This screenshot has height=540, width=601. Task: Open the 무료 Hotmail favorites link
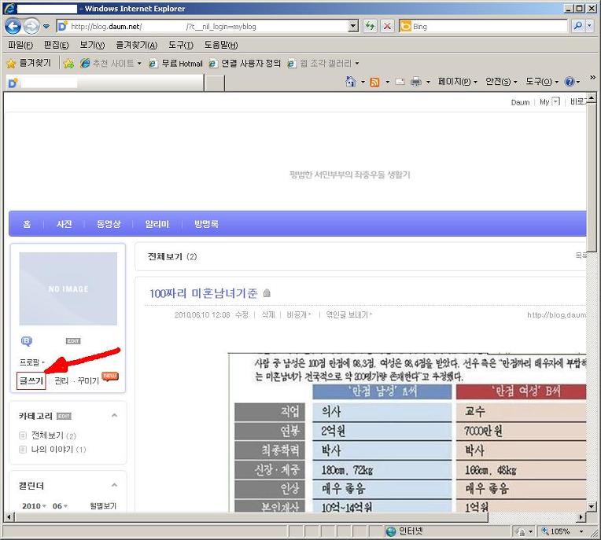point(175,63)
